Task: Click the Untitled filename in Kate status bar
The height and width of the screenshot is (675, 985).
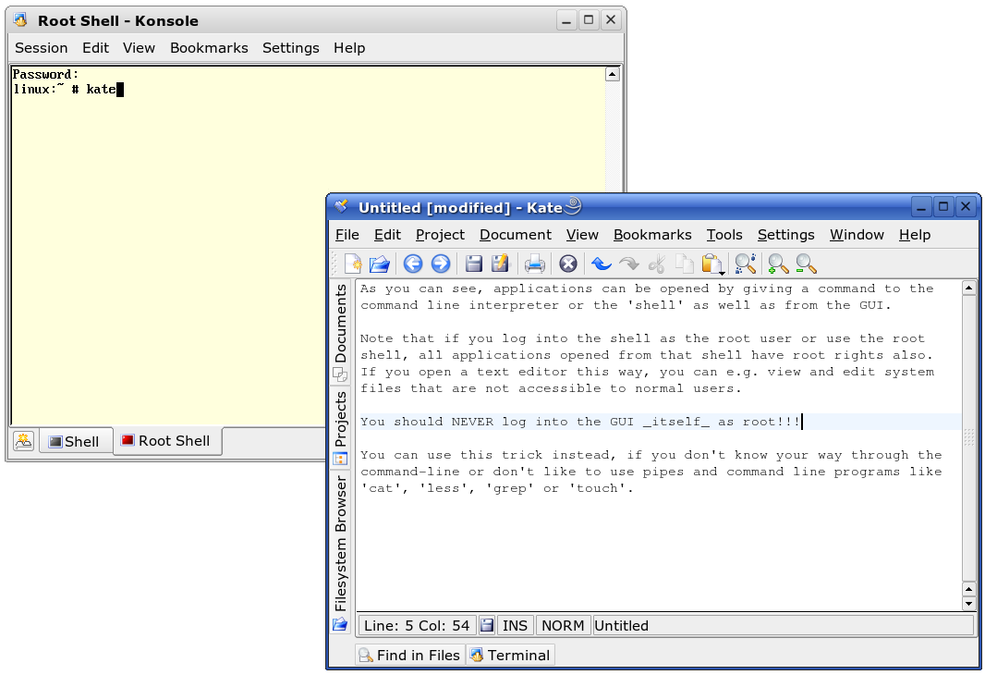Action: point(621,625)
